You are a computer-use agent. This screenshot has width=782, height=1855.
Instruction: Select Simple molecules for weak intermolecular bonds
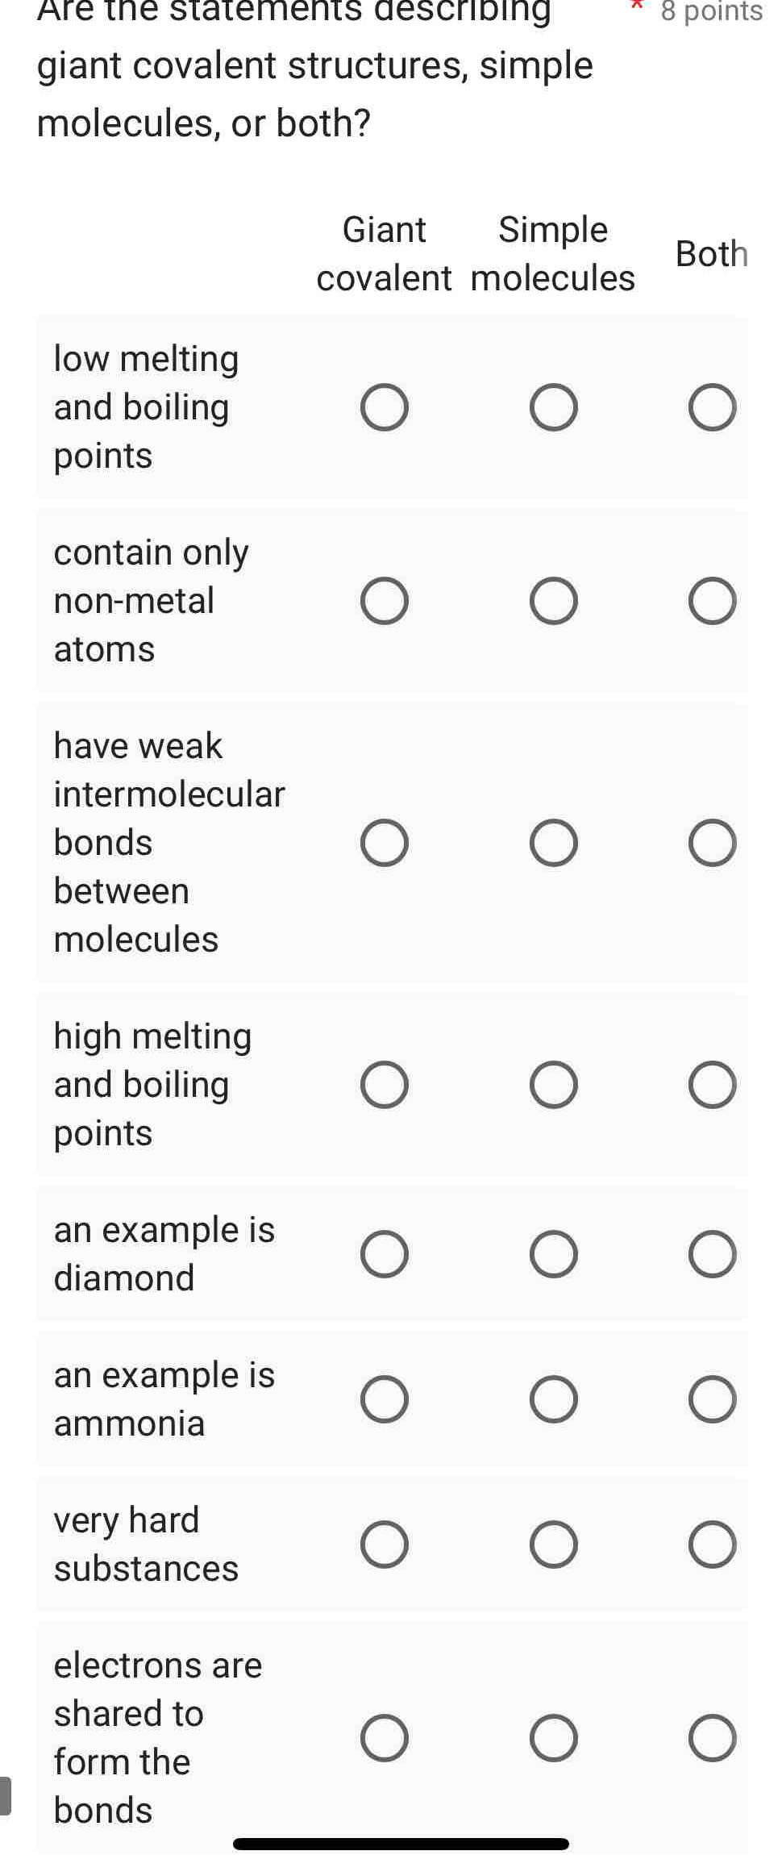click(x=553, y=843)
